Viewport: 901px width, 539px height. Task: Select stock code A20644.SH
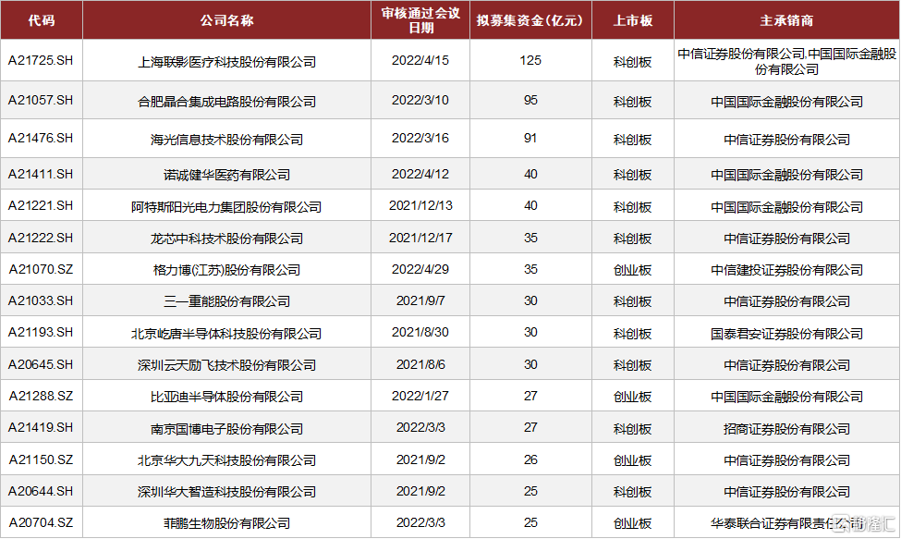click(41, 491)
